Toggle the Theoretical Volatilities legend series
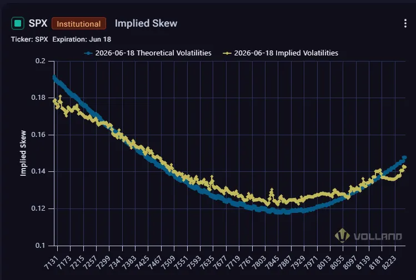Viewport: 416px width, 280px height. (148, 53)
